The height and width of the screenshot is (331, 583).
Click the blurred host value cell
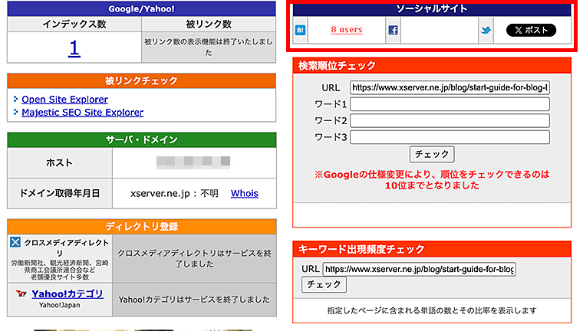click(193, 162)
